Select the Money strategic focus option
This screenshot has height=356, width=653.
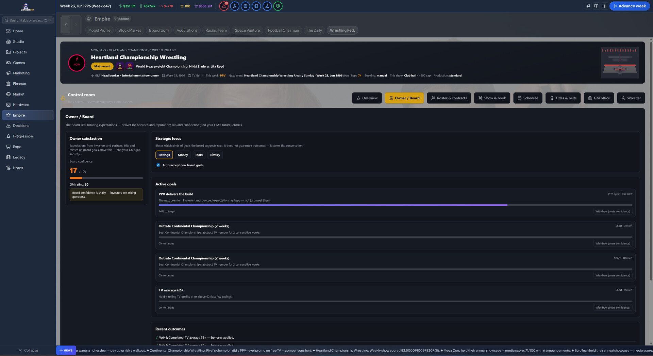(183, 155)
